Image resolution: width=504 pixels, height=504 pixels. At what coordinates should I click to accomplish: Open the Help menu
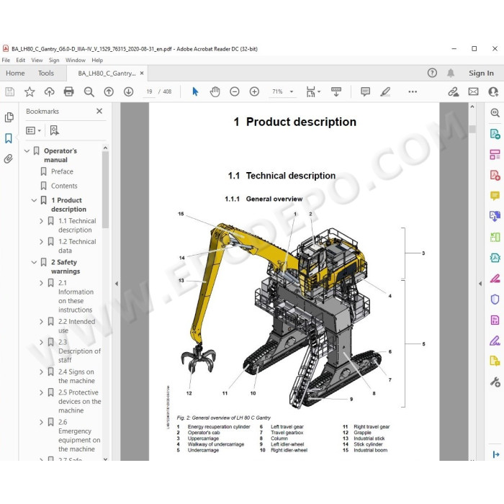[97, 60]
